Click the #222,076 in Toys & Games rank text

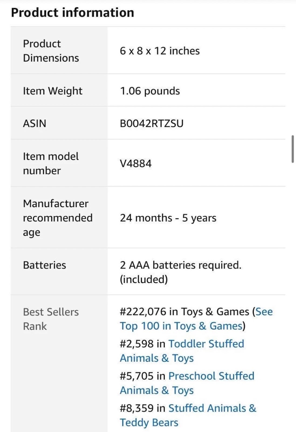coord(185,312)
